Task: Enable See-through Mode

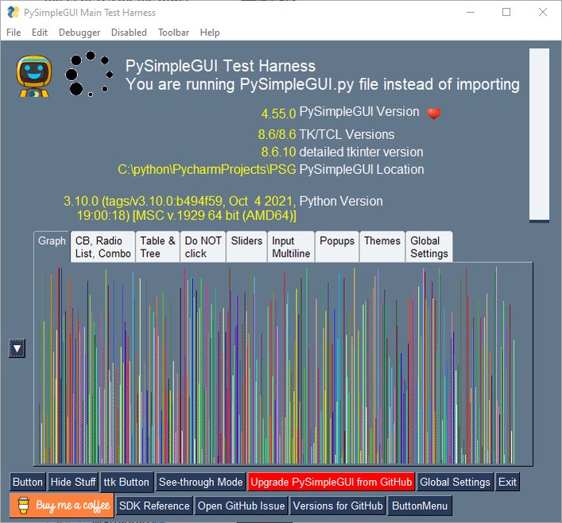Action: click(200, 482)
